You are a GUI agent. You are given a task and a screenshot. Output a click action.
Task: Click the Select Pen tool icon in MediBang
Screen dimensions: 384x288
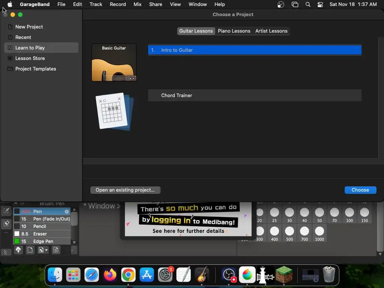pos(6,211)
